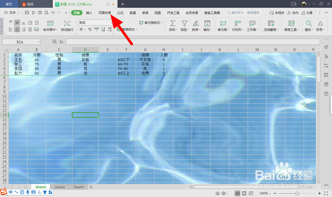Screen dimensions: 332x197
Task: Click the increase decimal places icon
Action: point(103,30)
